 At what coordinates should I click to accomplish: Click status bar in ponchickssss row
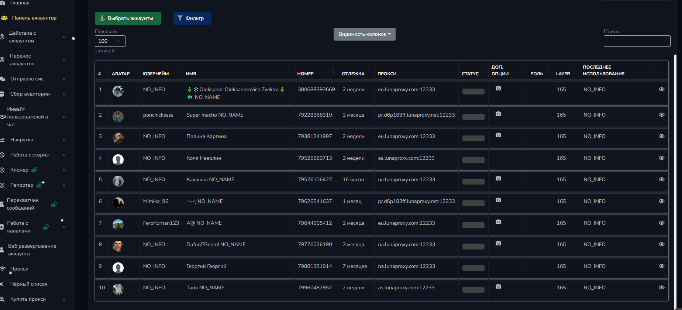click(473, 117)
